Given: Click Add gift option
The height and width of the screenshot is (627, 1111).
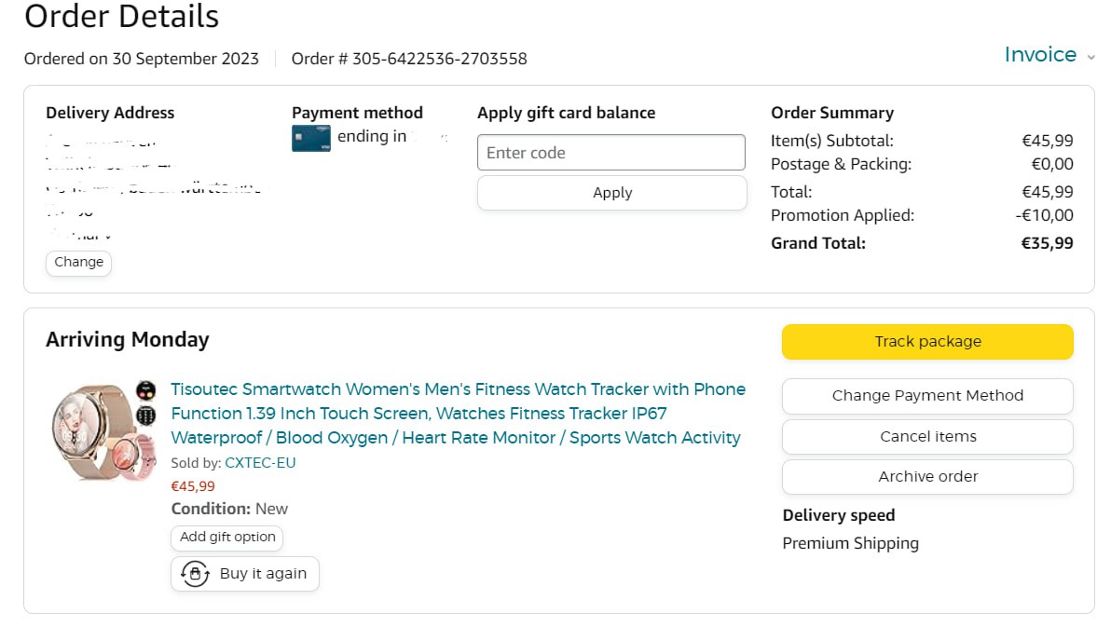Looking at the screenshot, I should [x=227, y=538].
